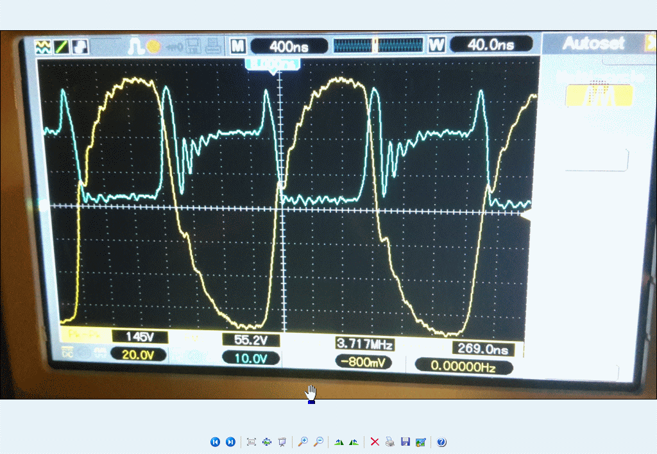
Task: Open the viewer Help
Action: coord(441,442)
